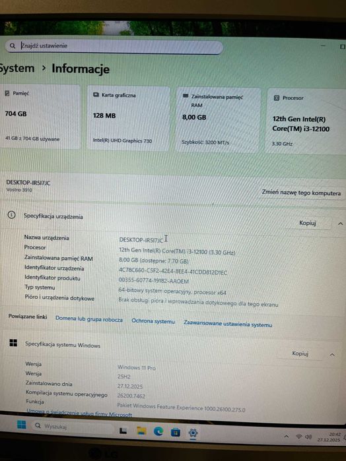Copy device specification with Kopiuj
This screenshot has height=461, width=346.
[x=308, y=223]
